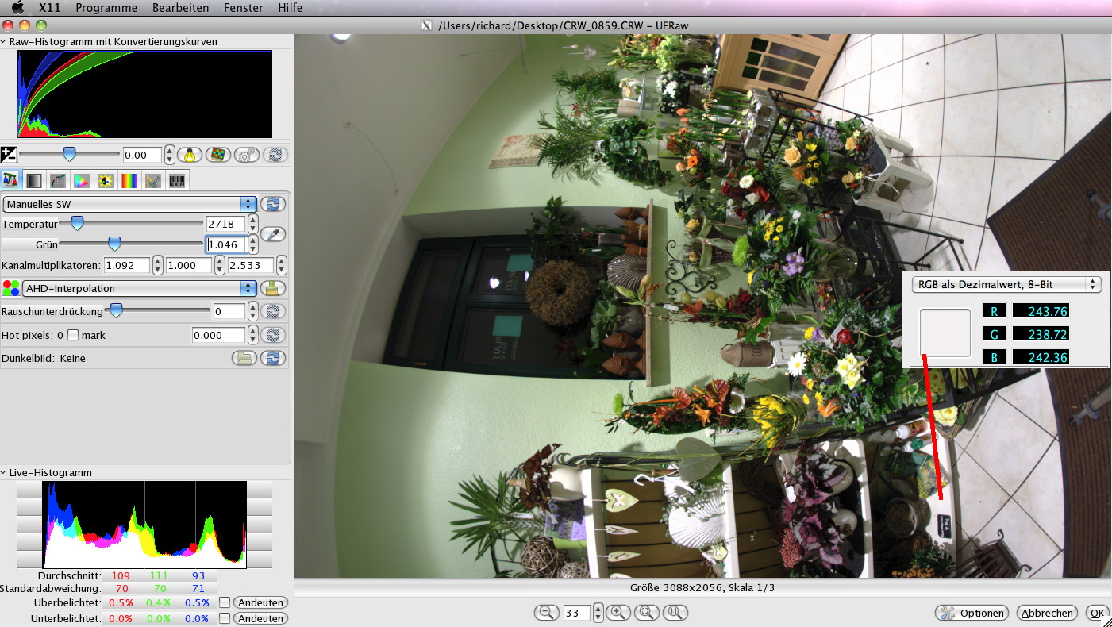Open the Manuelles SW white balance dropdown
Image resolution: width=1112 pixels, height=627 pixels.
pyautogui.click(x=130, y=204)
